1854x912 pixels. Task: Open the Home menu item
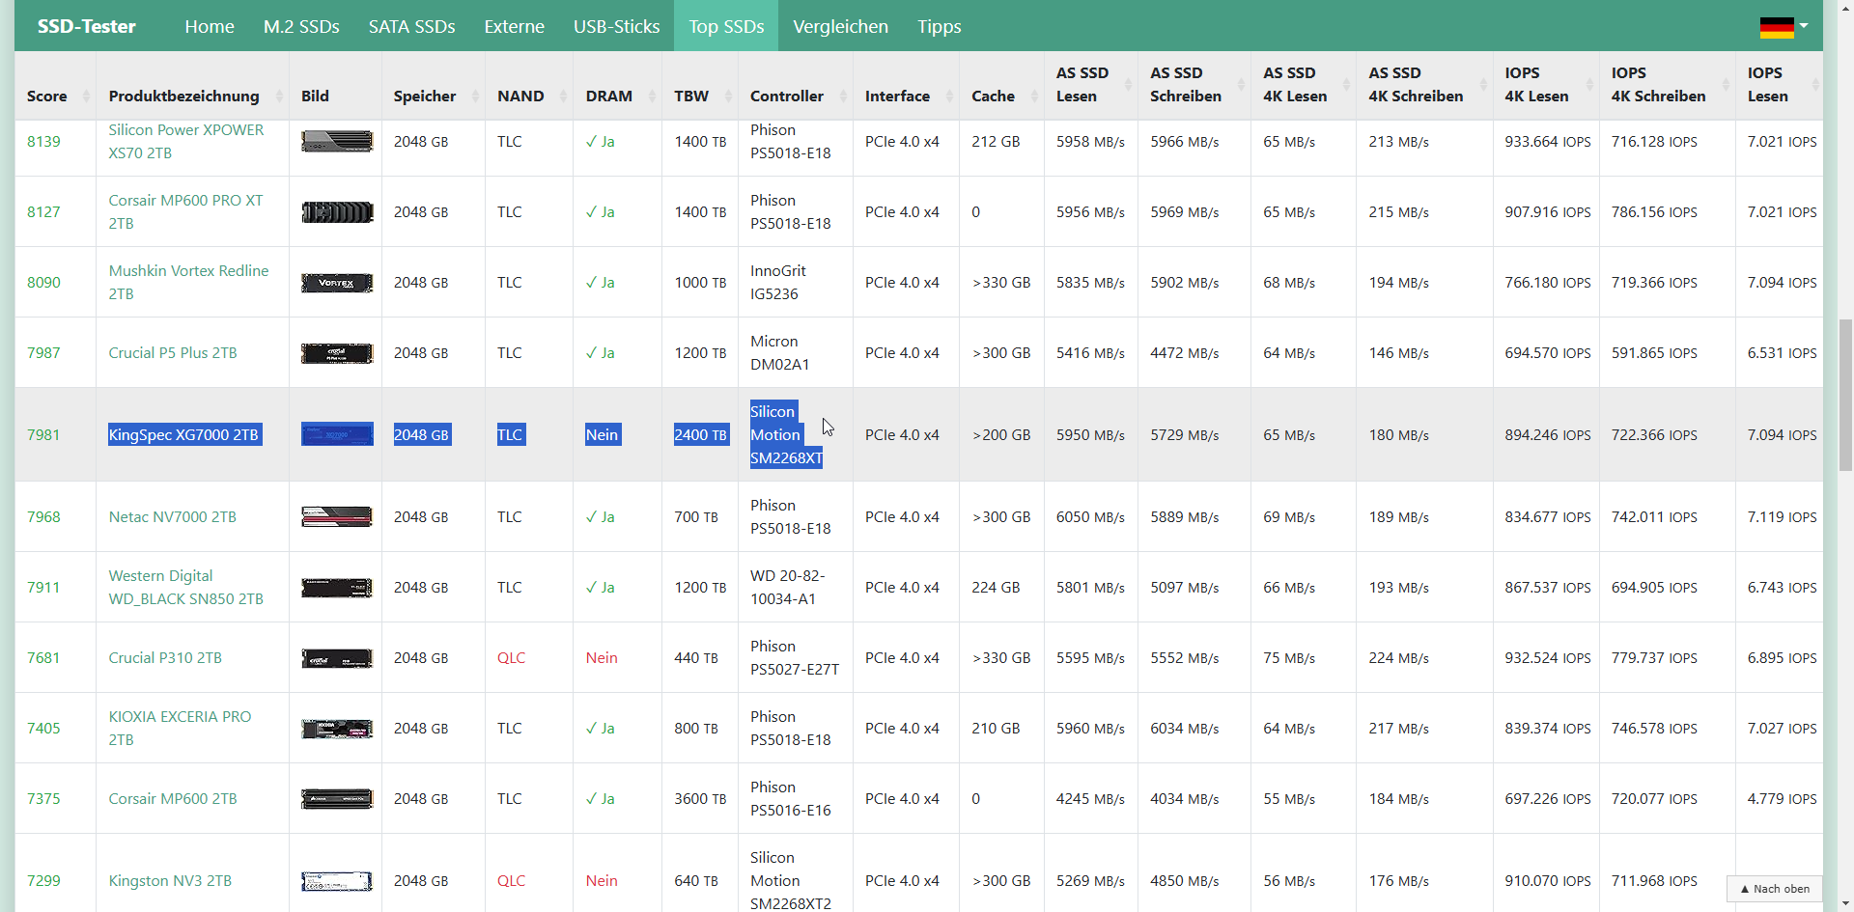[x=210, y=27]
